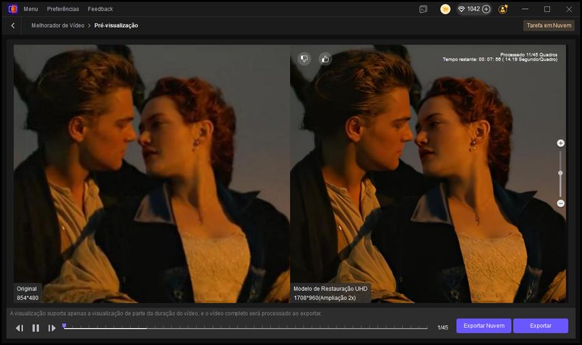This screenshot has height=345, width=582.
Task: Step to the previous frame
Action: tap(19, 328)
